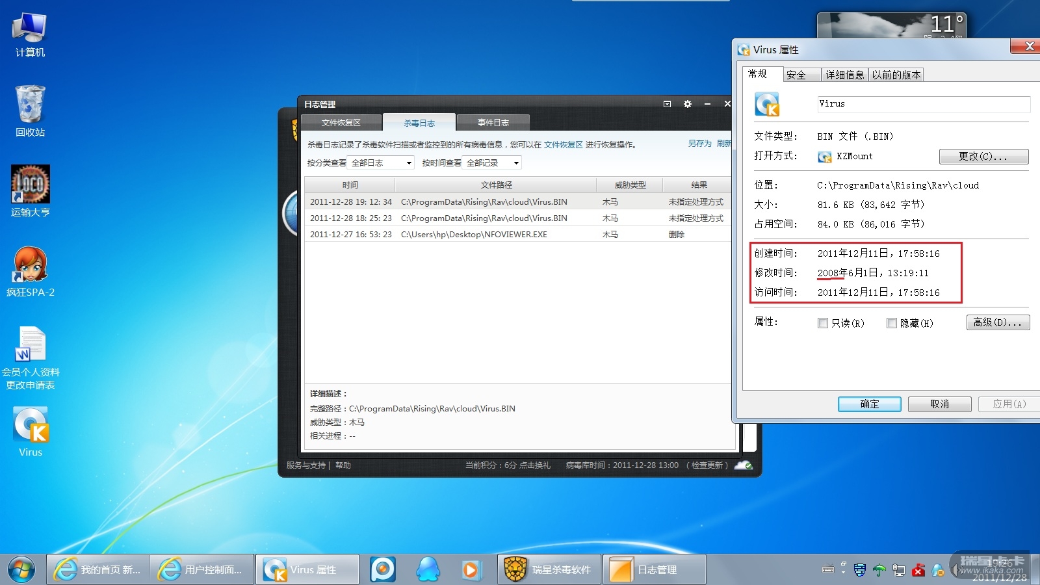Viewport: 1040px width, 585px height.
Task: Click the QQ tray icon with yellow badge
Action: pyautogui.click(x=938, y=570)
